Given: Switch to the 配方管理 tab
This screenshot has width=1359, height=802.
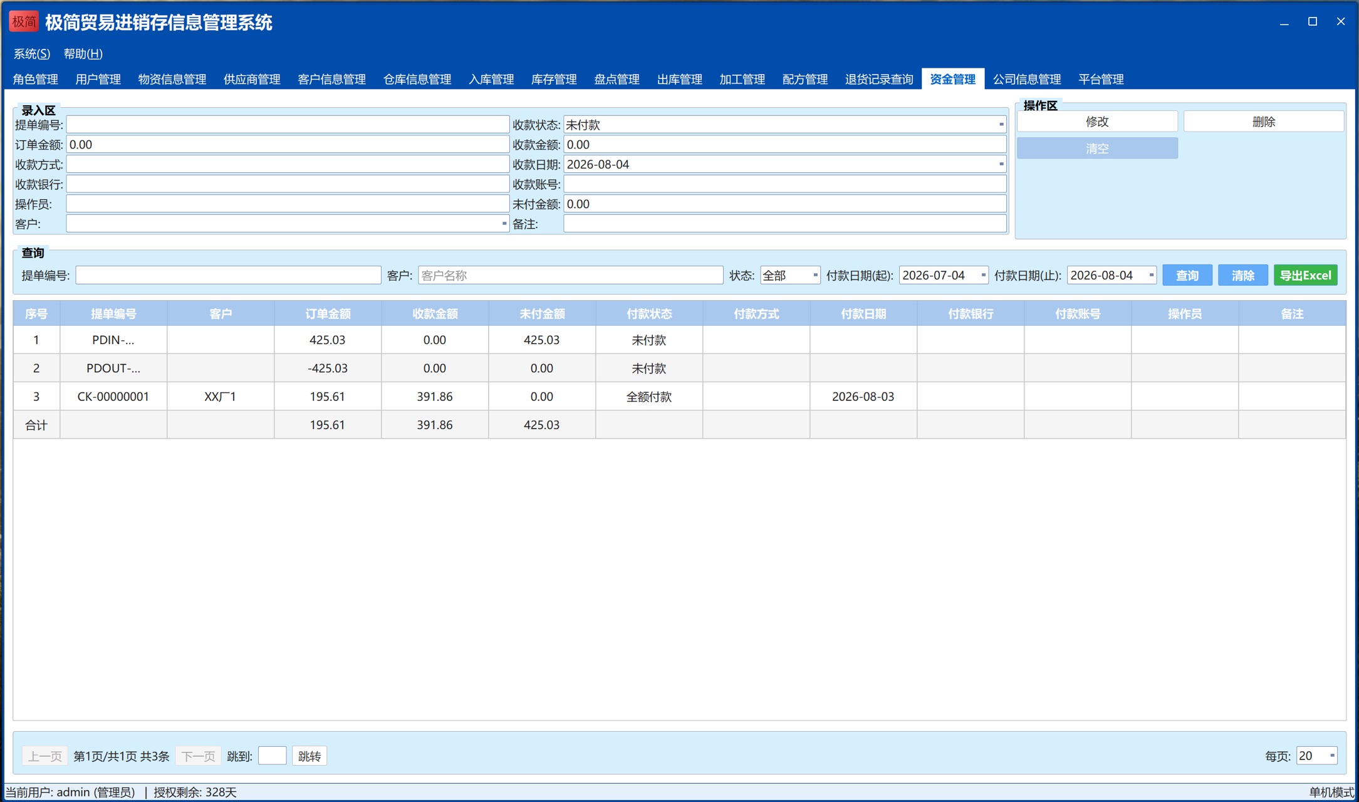Looking at the screenshot, I should pos(805,79).
